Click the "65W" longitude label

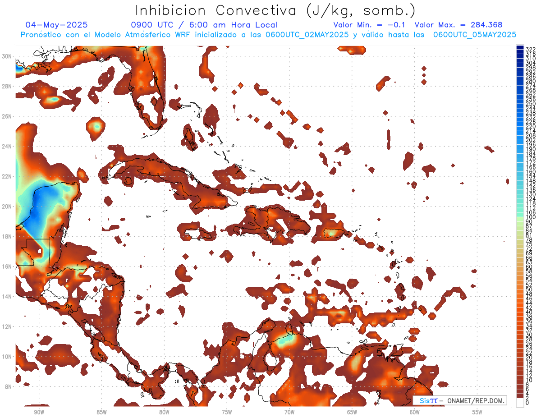click(x=352, y=412)
